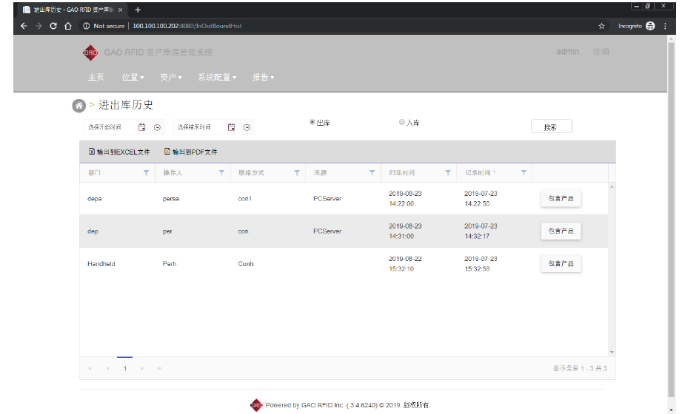This screenshot has width=682, height=414.
Task: Open clock picker for end time
Action: (x=247, y=127)
